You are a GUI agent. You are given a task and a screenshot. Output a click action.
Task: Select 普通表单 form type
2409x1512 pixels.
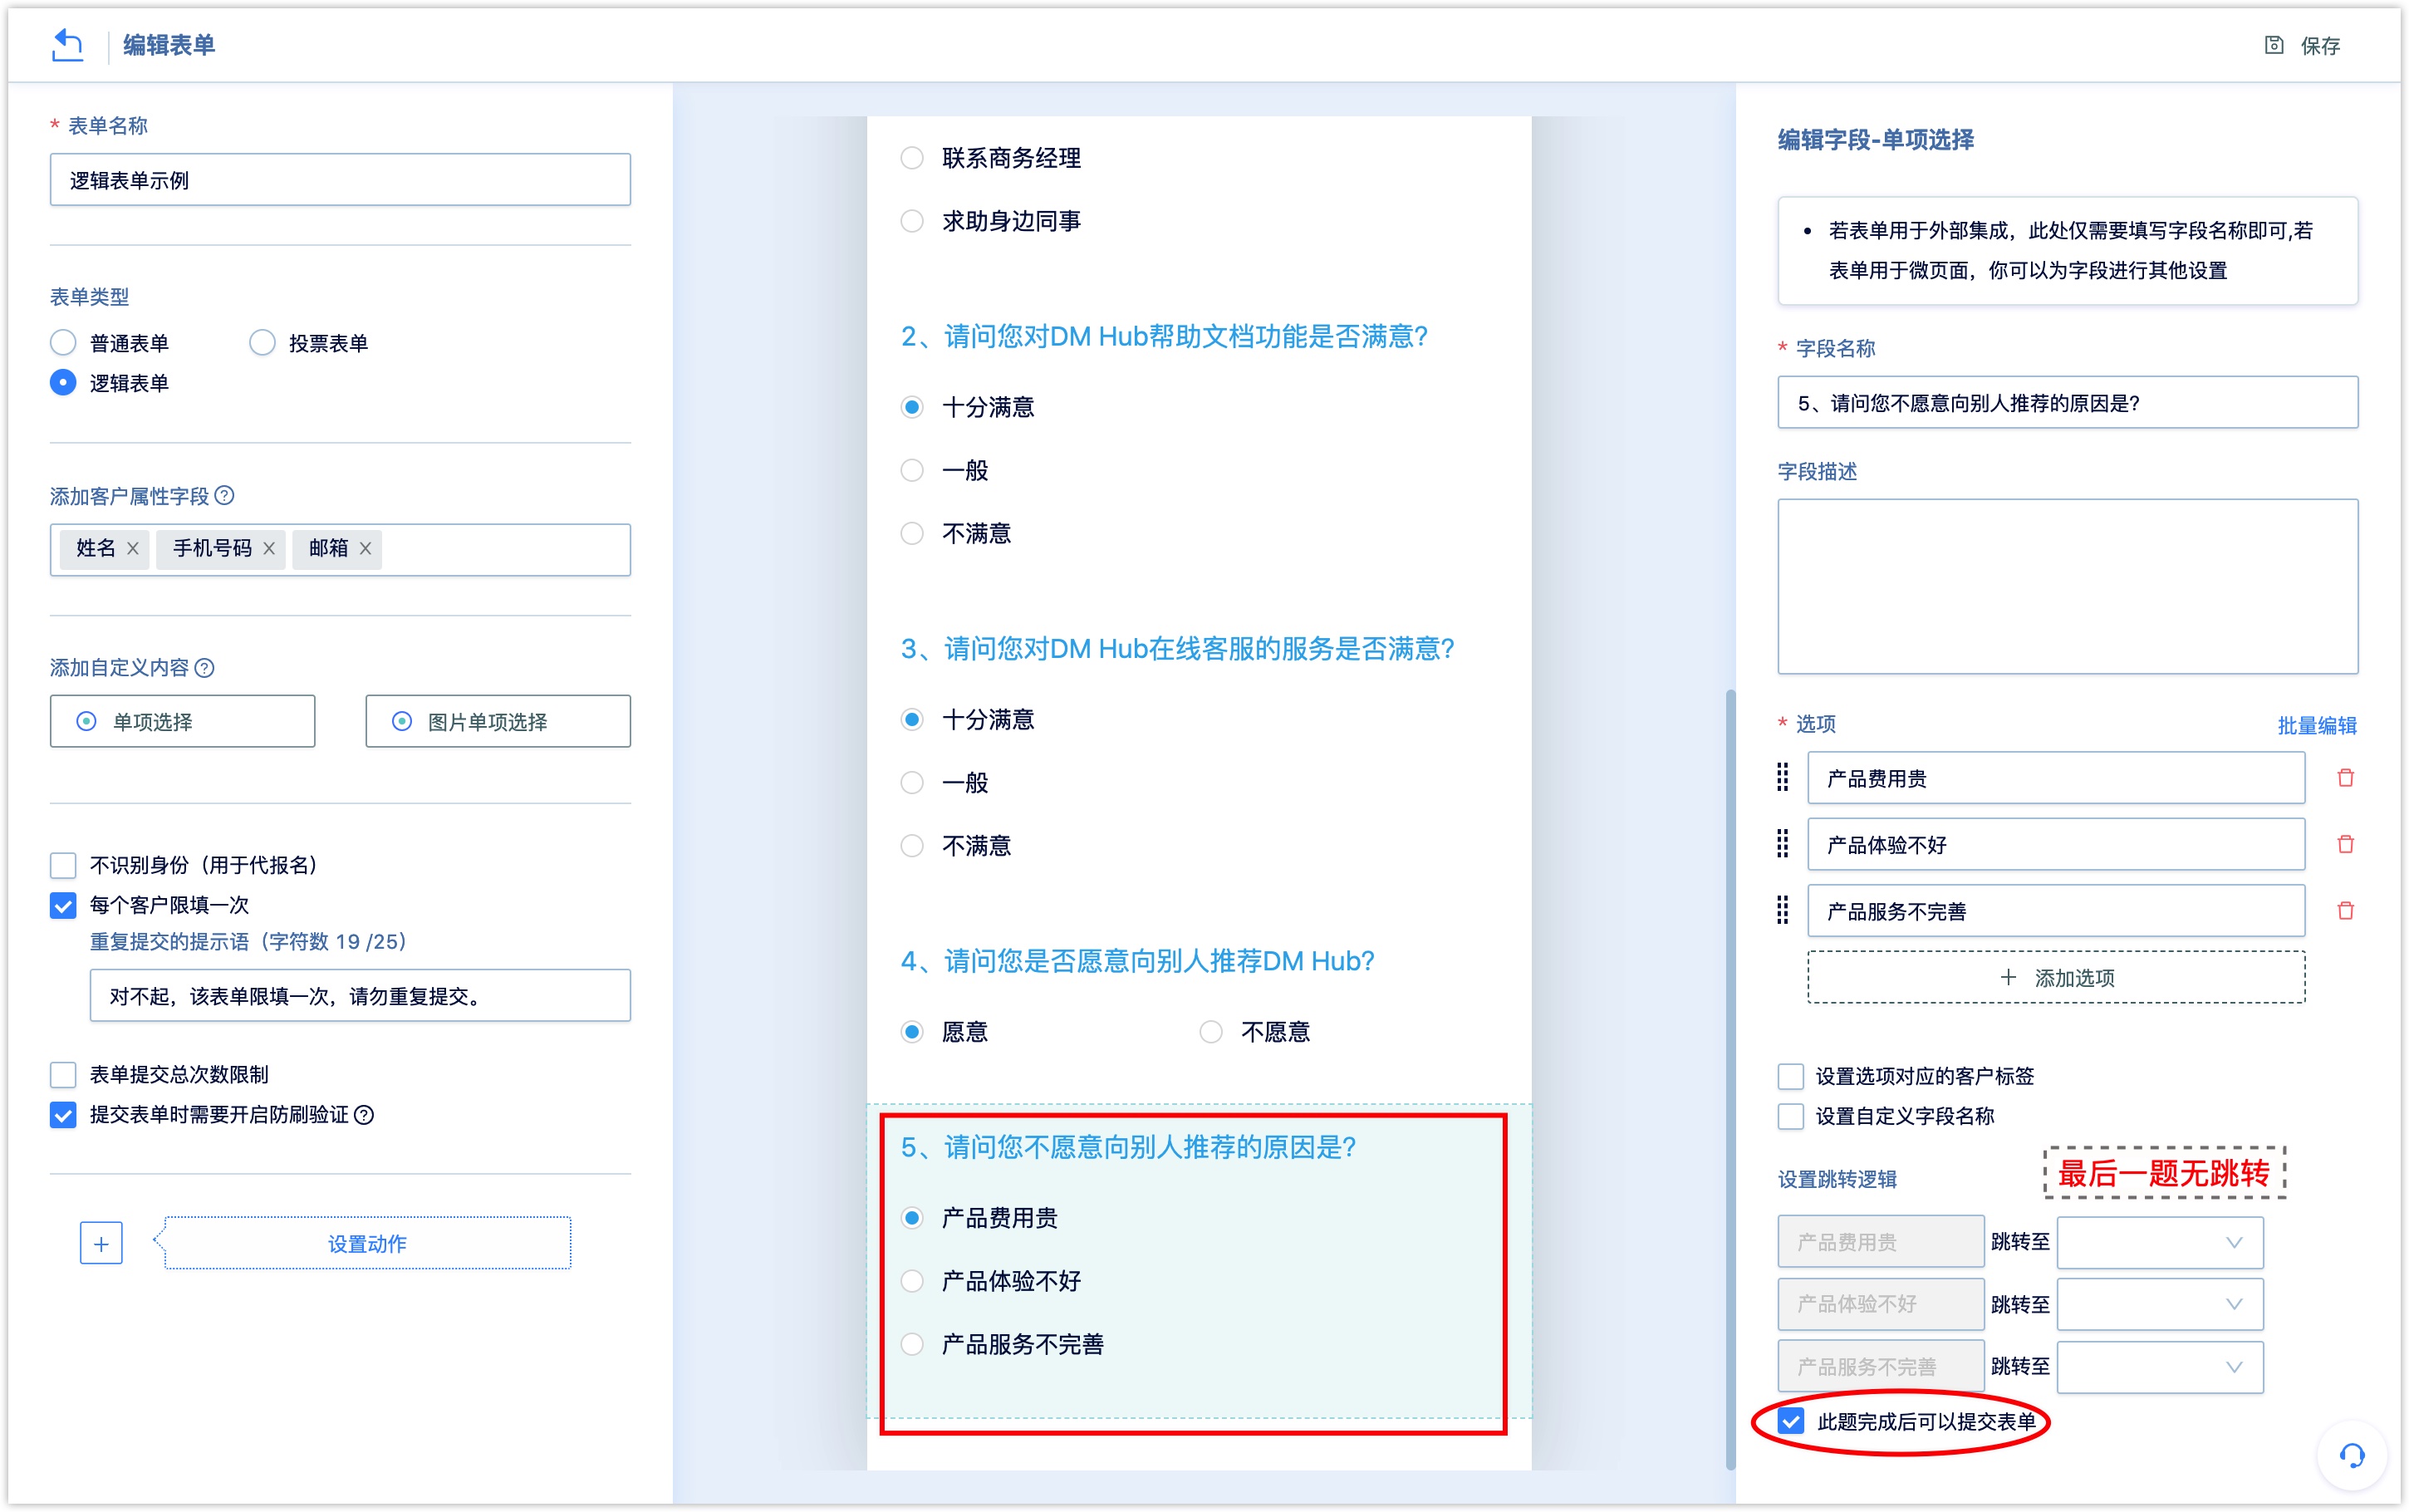point(63,343)
